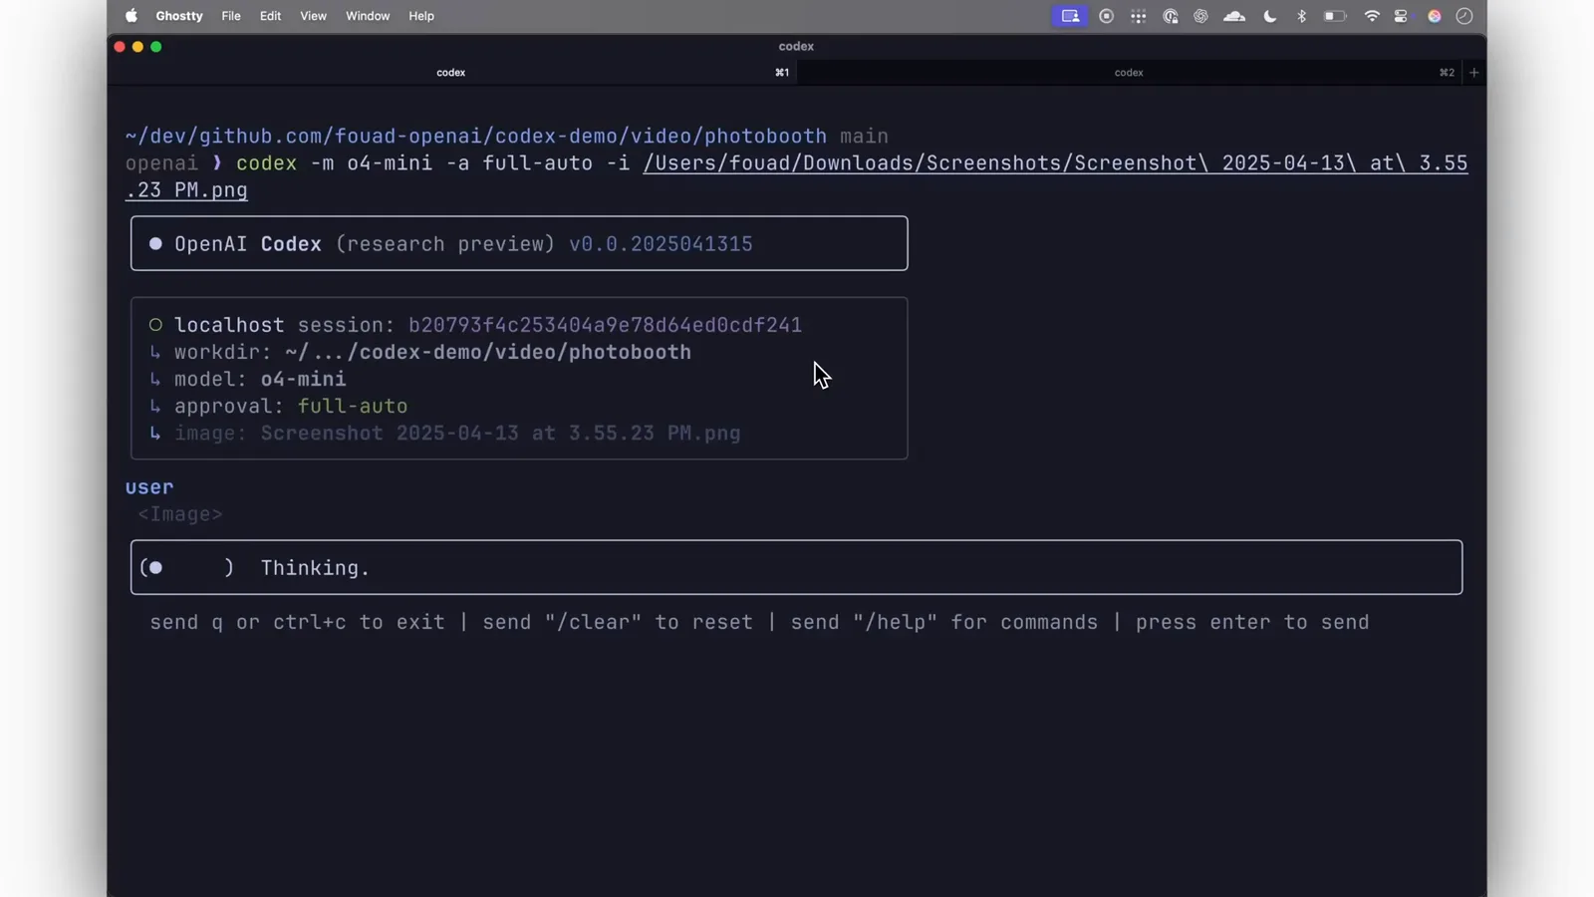Close the Ghostty window with red button

(x=120, y=47)
